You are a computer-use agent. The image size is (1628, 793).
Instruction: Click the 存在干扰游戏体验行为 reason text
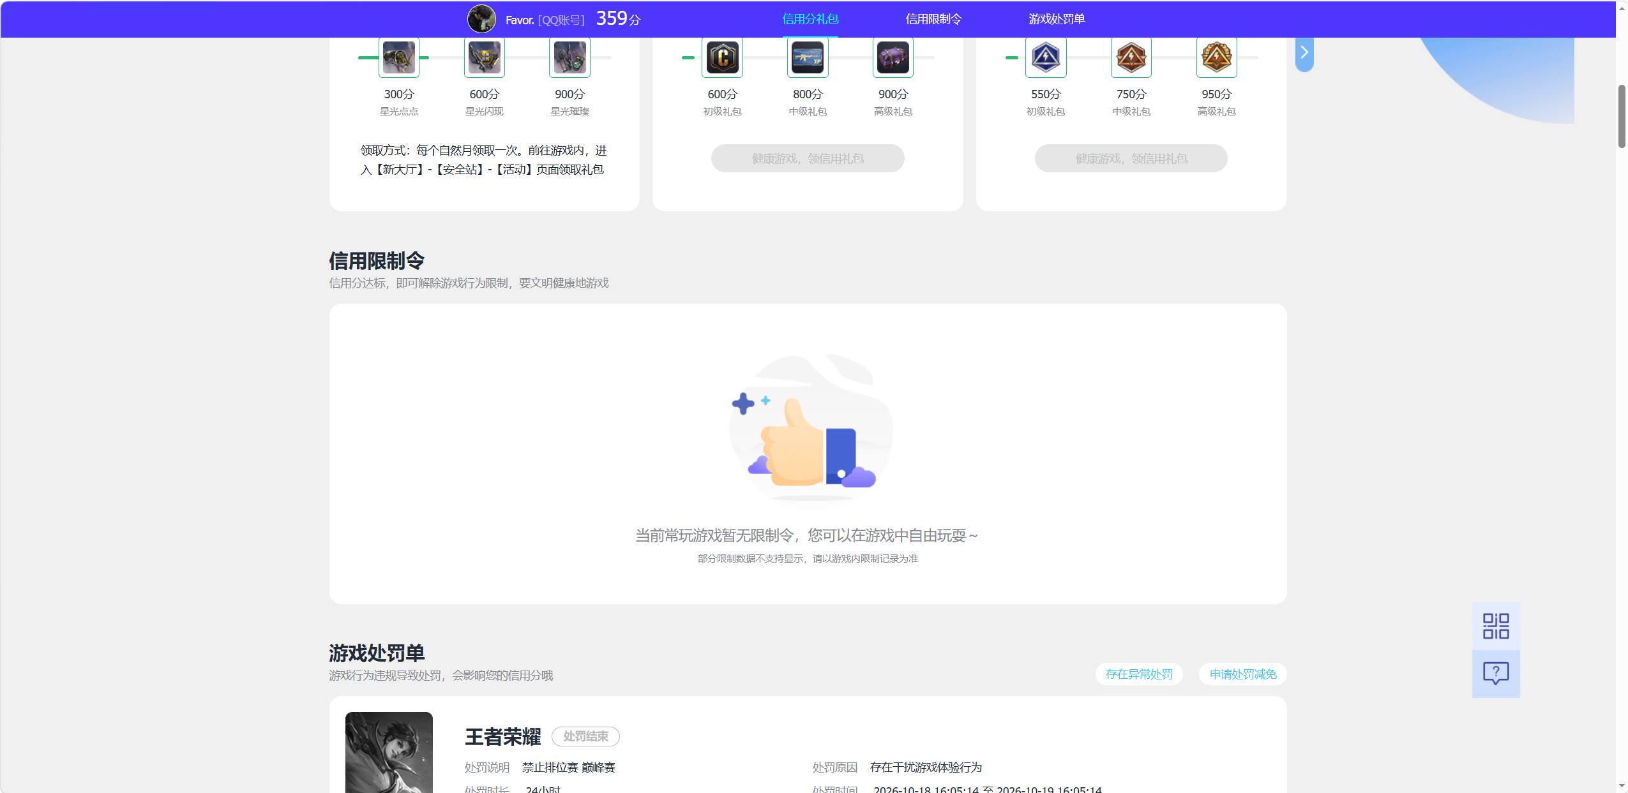pos(926,767)
